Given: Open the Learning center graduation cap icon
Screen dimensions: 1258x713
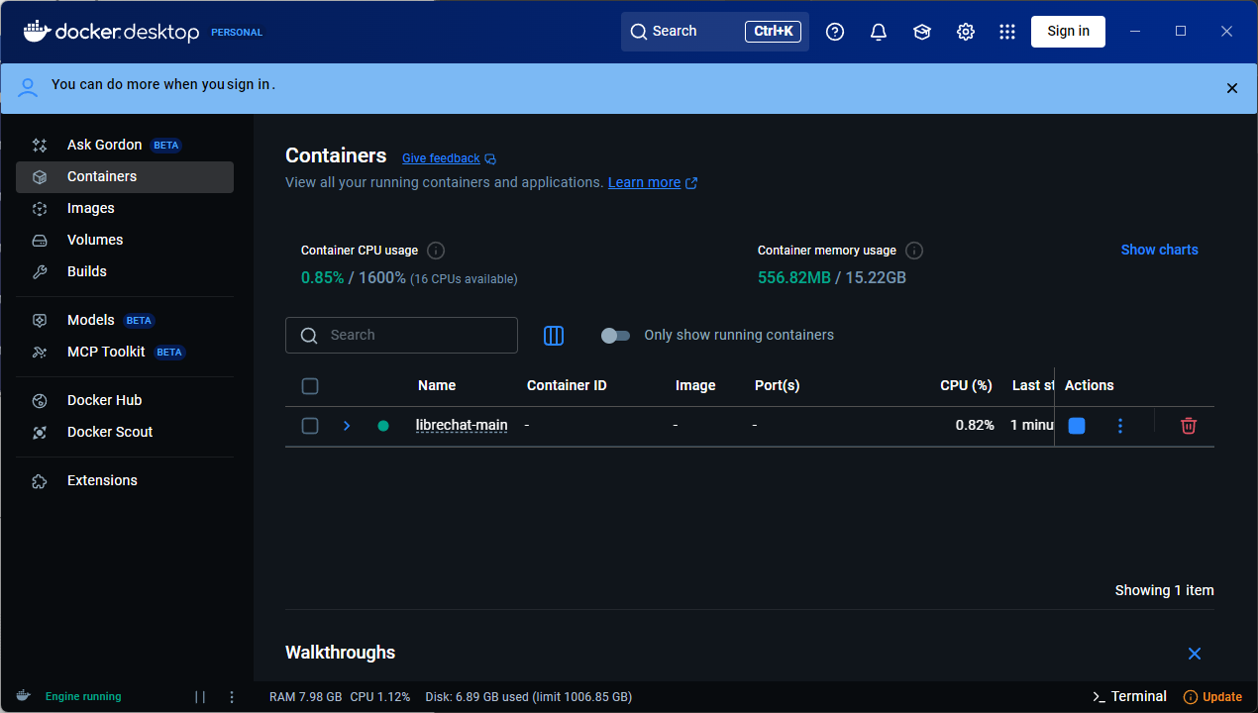Looking at the screenshot, I should [x=922, y=32].
